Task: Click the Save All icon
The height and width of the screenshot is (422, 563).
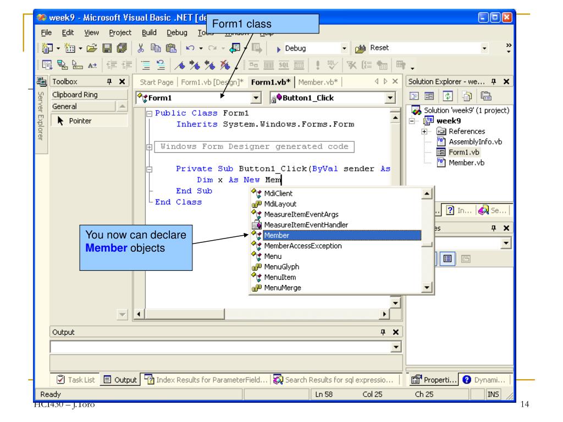Action: [x=122, y=48]
